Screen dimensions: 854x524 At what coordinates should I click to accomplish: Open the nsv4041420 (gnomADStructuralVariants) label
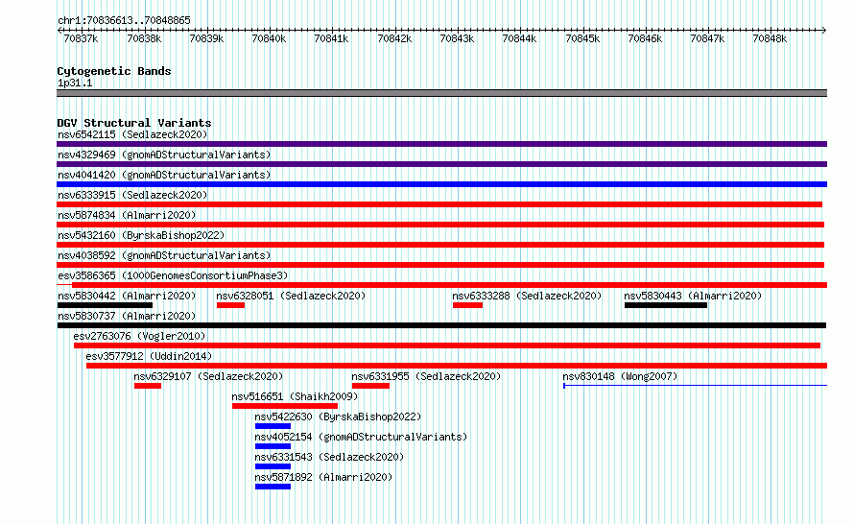pyautogui.click(x=164, y=175)
